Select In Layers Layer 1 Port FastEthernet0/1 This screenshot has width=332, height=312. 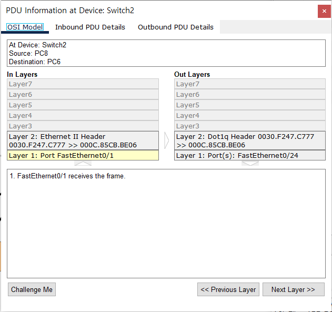(x=83, y=155)
